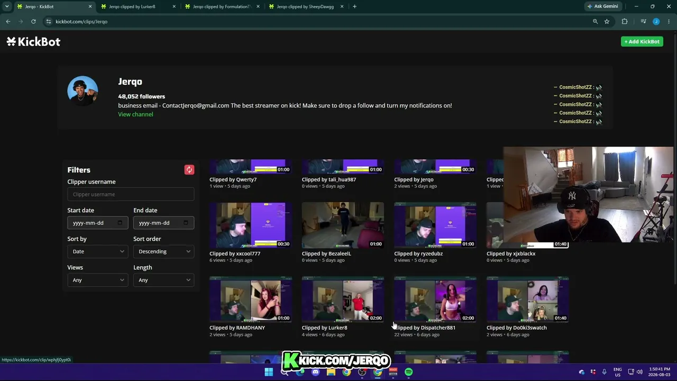
Task: Open the Dispatcher881 clip thumbnail
Action: click(x=435, y=299)
